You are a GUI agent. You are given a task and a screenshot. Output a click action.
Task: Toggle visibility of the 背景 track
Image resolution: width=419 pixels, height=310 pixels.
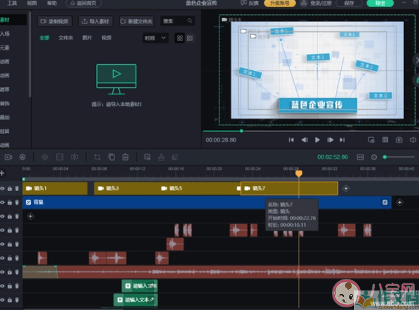point(3,203)
